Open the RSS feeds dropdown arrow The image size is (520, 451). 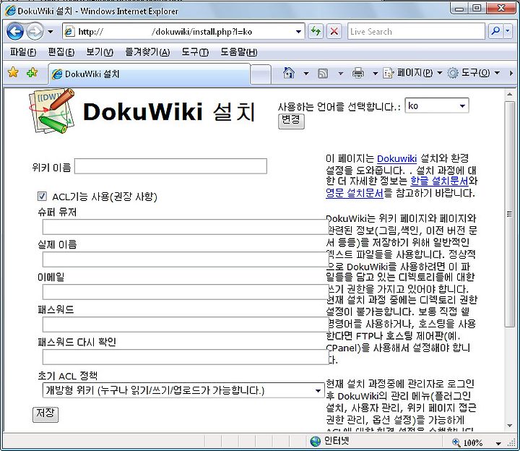click(x=341, y=73)
